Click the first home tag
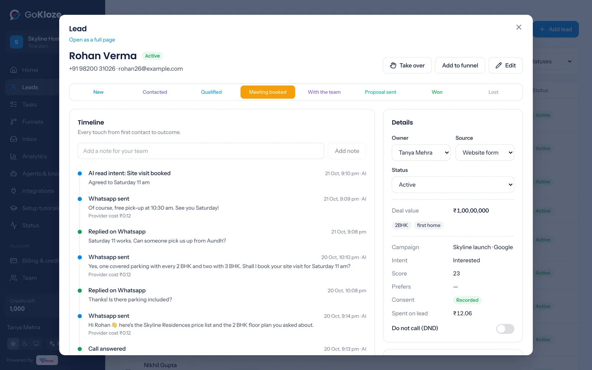The height and width of the screenshot is (370, 592). click(428, 225)
